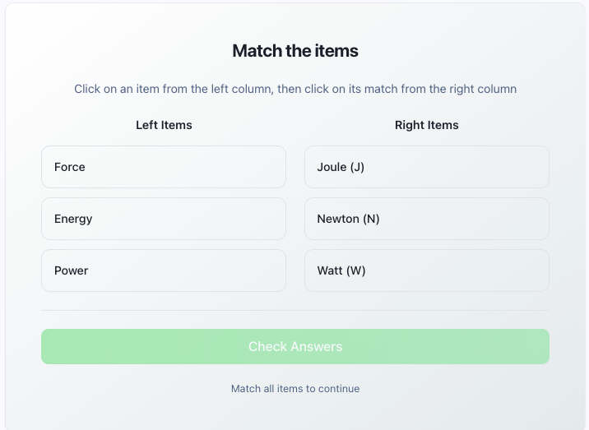Click the Energy card under Left Items

point(164,219)
